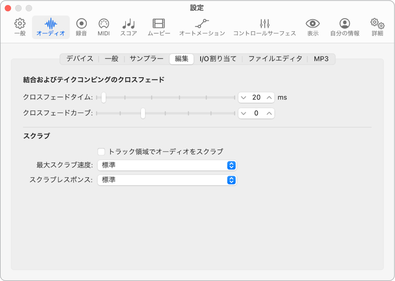Open the 詳細 (Advanced) settings pane
Viewport: 395px width, 281px height.
[x=377, y=27]
